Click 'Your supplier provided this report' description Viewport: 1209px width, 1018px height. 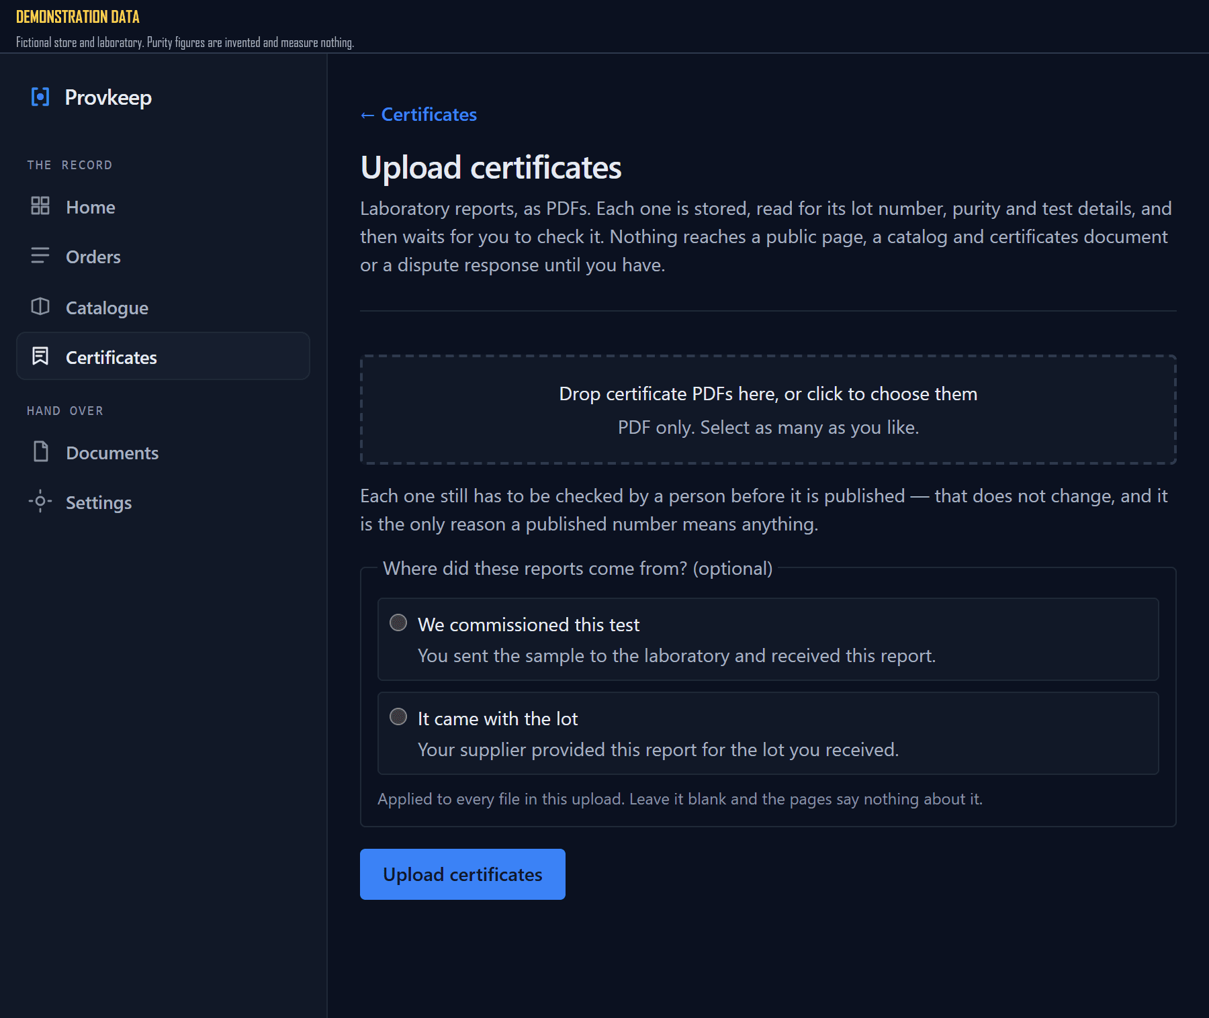[658, 749]
